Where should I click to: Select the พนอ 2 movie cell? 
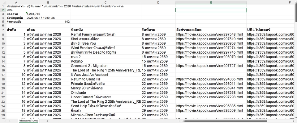(x=105, y=57)
